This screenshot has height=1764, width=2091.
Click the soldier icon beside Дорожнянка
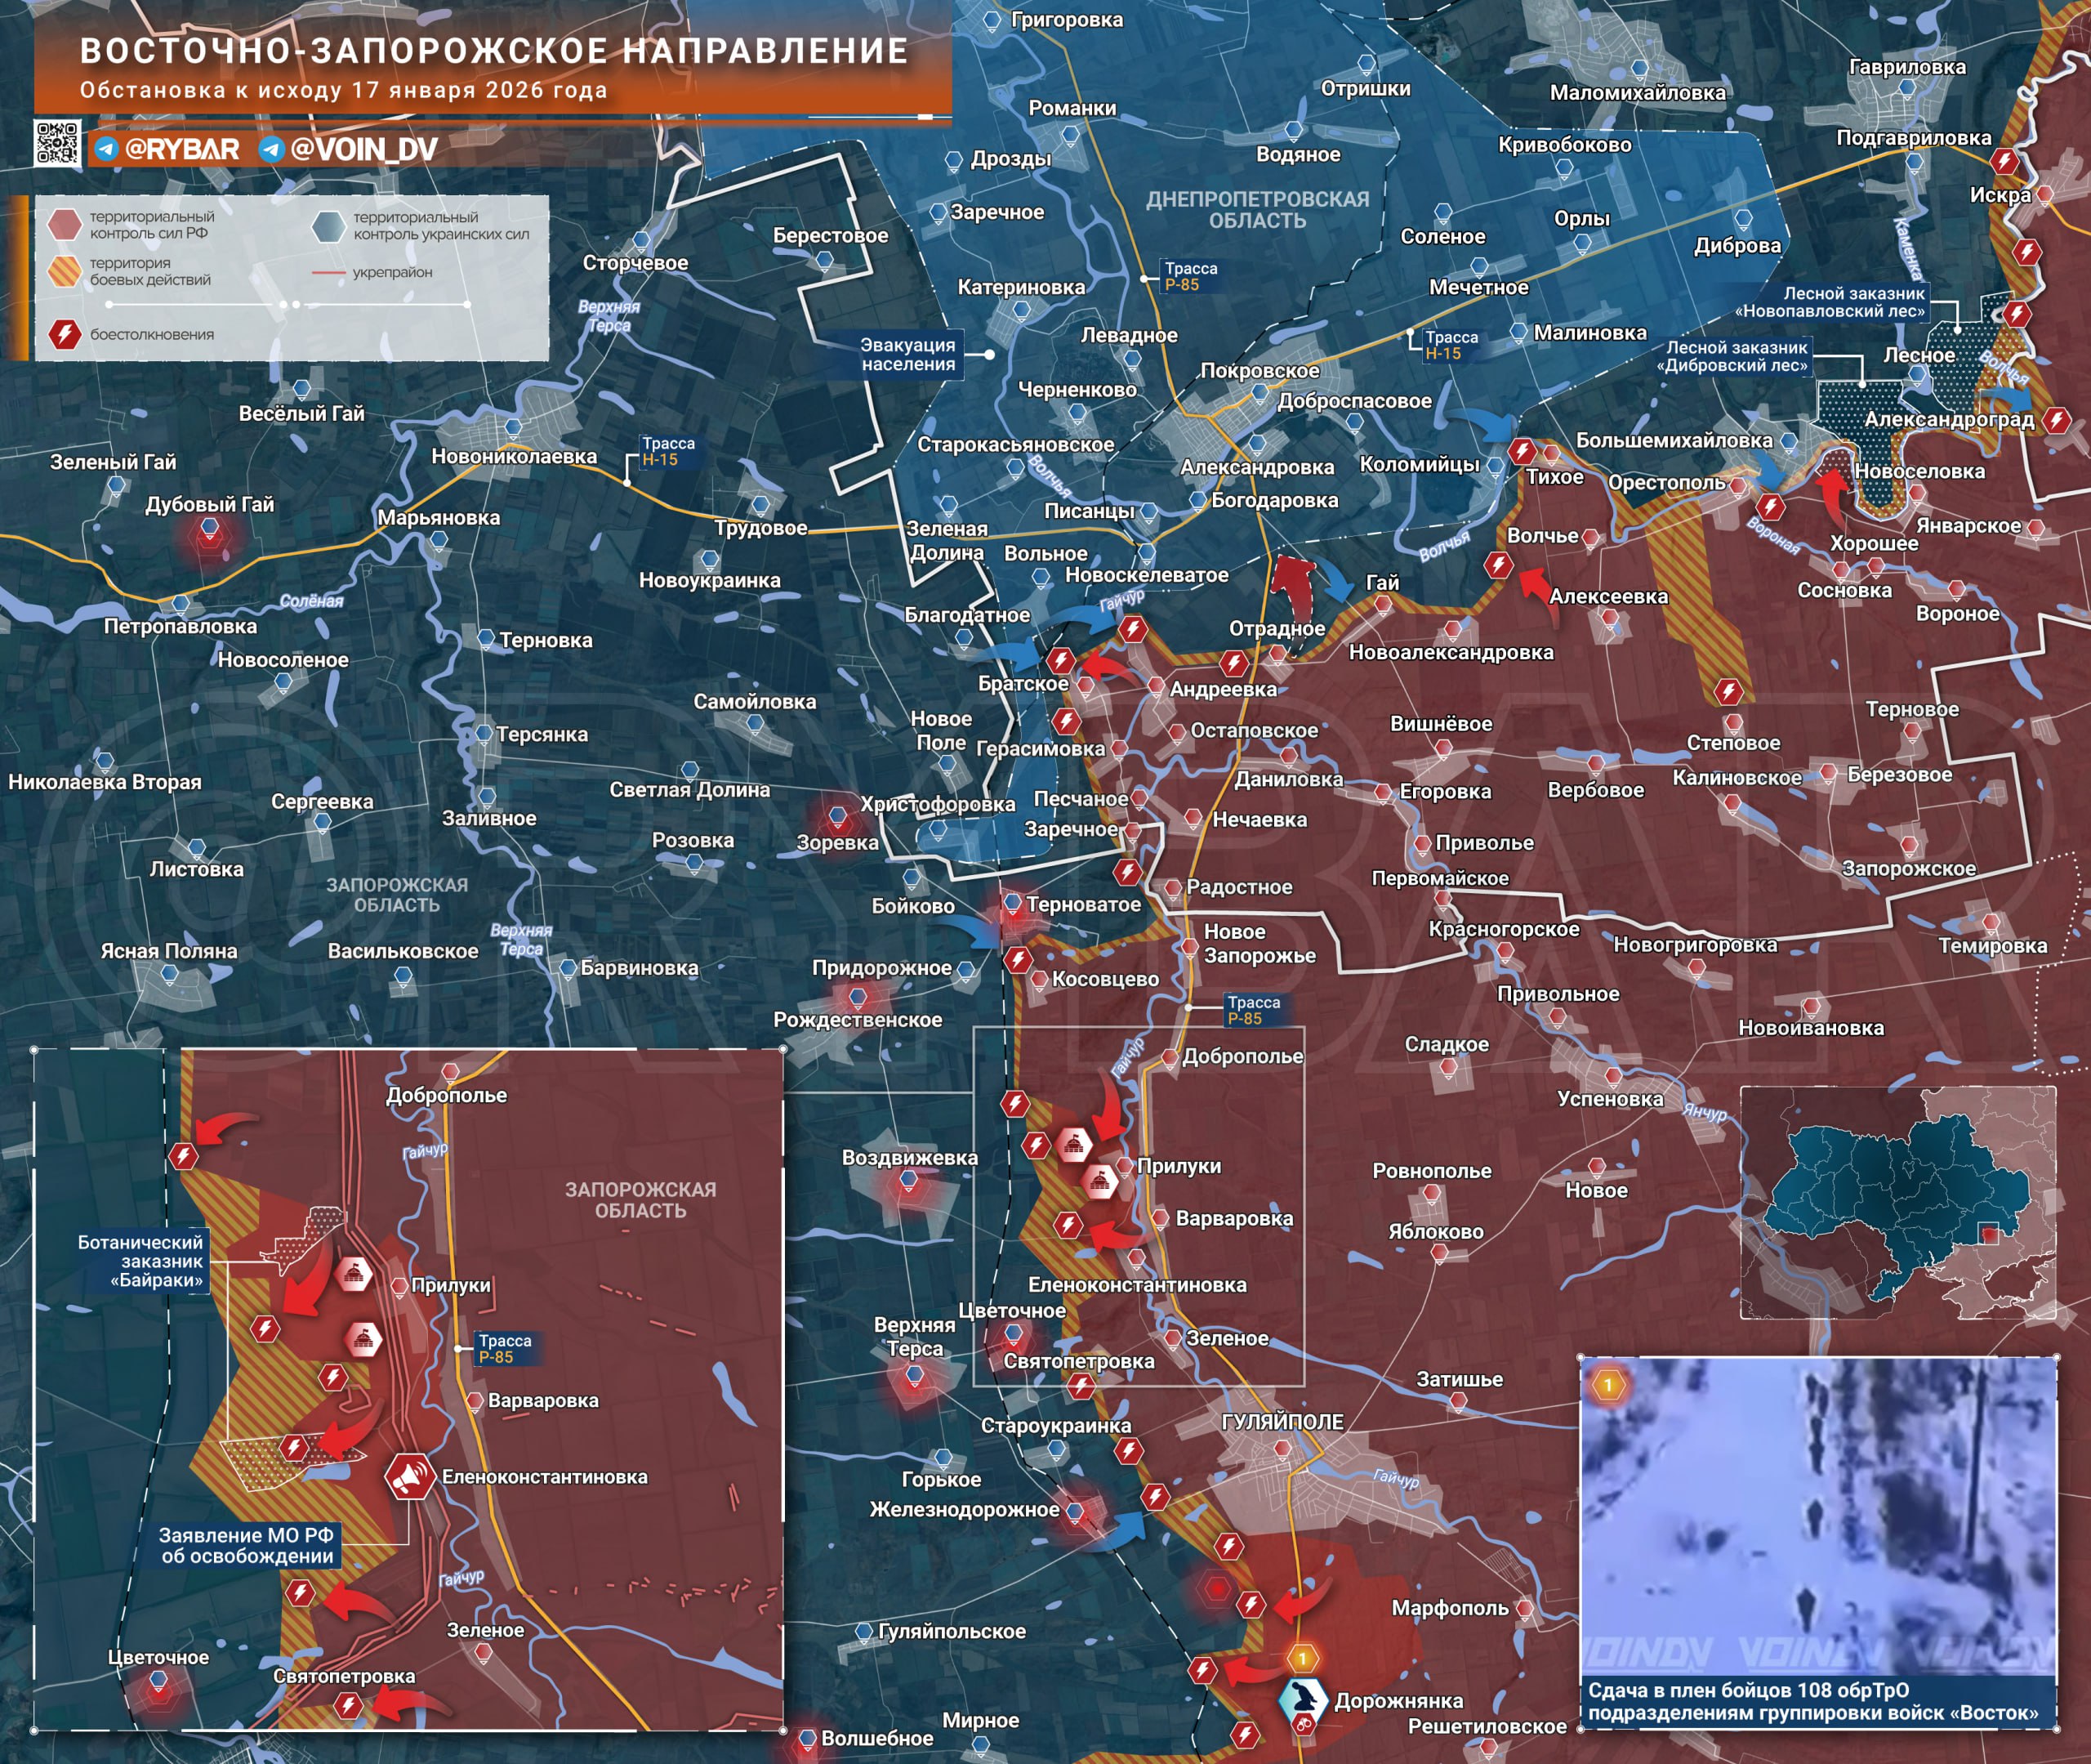click(x=1304, y=1699)
